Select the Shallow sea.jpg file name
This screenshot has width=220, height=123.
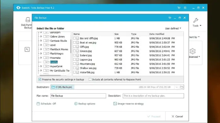click(x=88, y=68)
